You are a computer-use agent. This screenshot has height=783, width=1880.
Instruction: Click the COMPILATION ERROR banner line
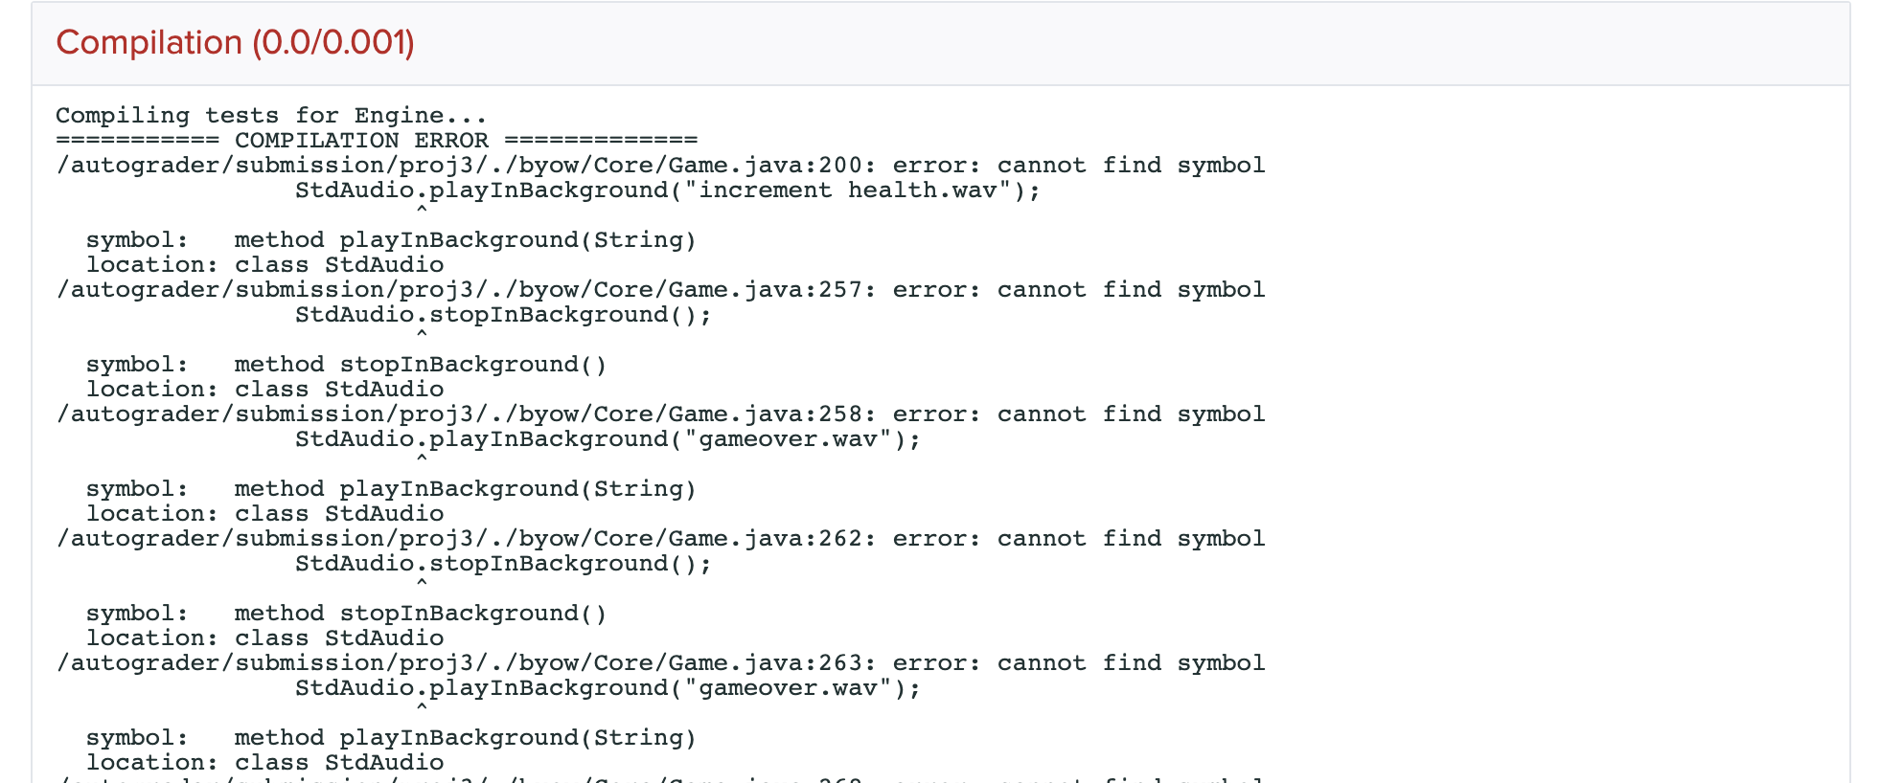(377, 141)
